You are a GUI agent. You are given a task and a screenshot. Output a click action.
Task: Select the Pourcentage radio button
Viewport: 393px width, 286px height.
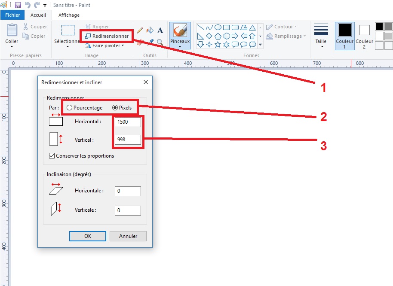tap(69, 107)
